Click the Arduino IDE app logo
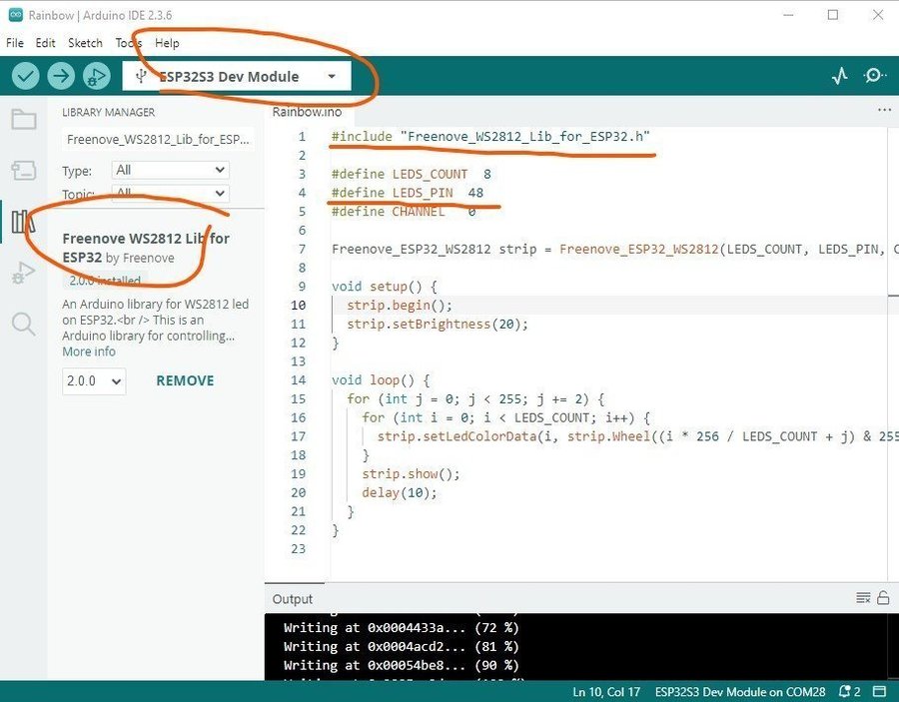This screenshot has width=899, height=702. click(15, 15)
